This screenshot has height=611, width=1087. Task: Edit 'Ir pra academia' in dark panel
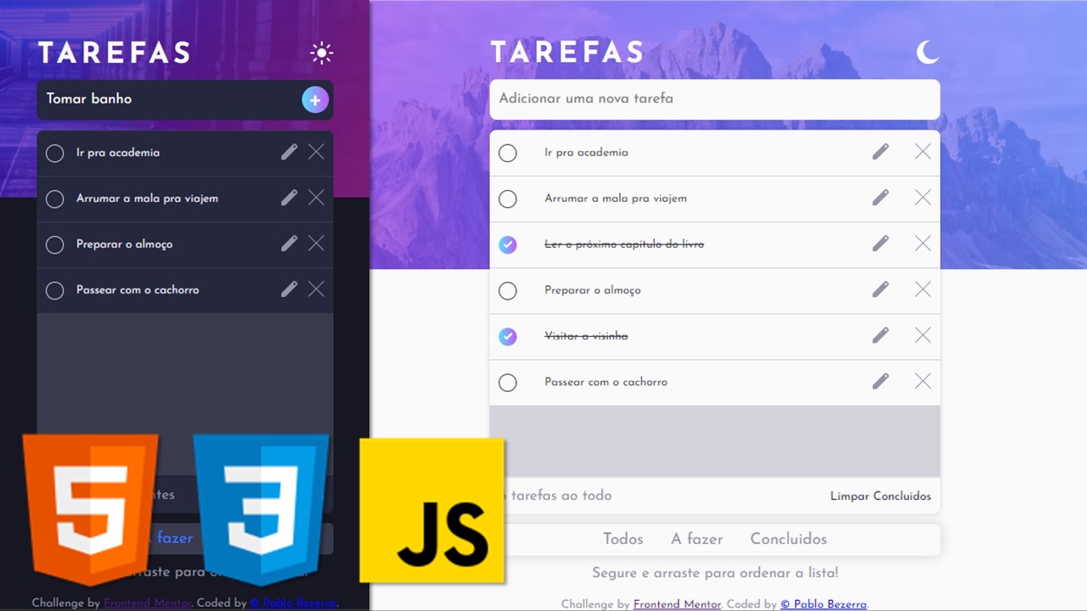point(290,152)
